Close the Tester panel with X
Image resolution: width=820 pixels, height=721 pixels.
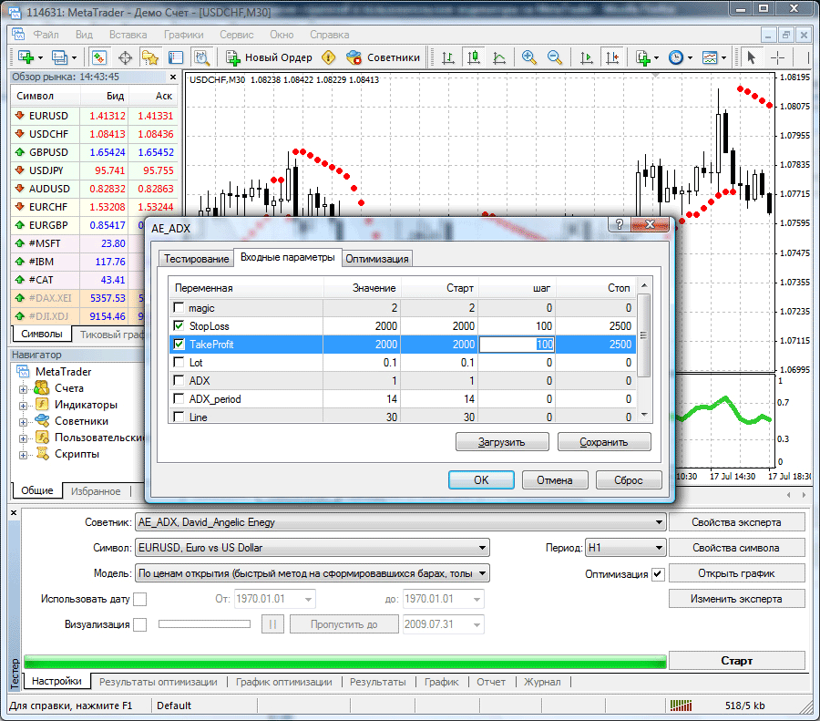tap(14, 513)
